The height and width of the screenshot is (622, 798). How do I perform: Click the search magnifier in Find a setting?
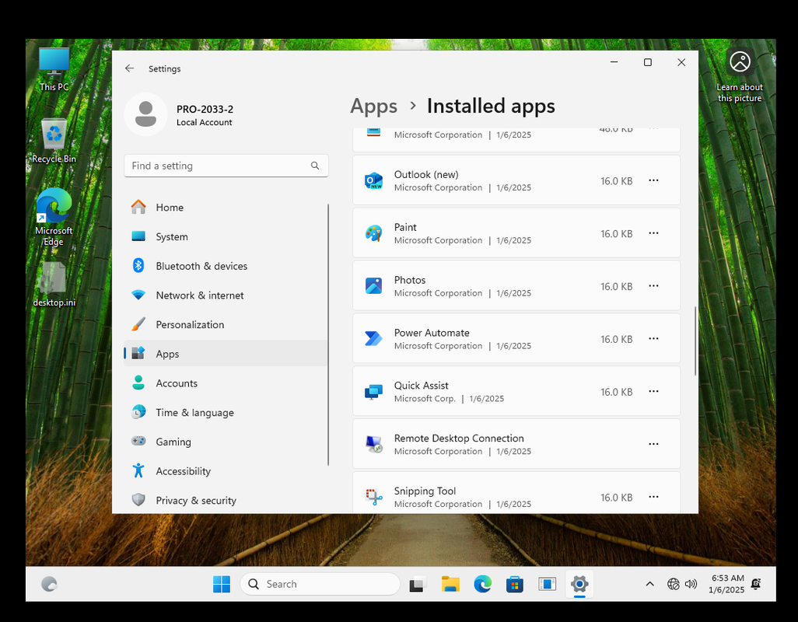(315, 166)
